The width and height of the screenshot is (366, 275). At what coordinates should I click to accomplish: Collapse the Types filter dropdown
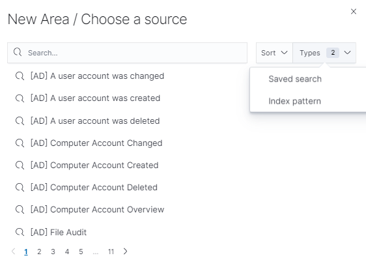point(324,53)
